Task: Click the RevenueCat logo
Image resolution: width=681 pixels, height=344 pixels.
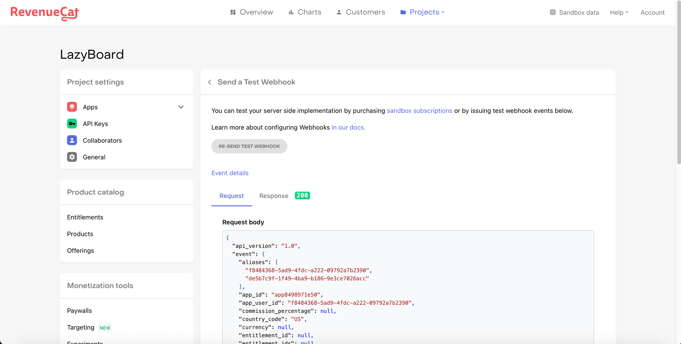Action: (x=45, y=13)
